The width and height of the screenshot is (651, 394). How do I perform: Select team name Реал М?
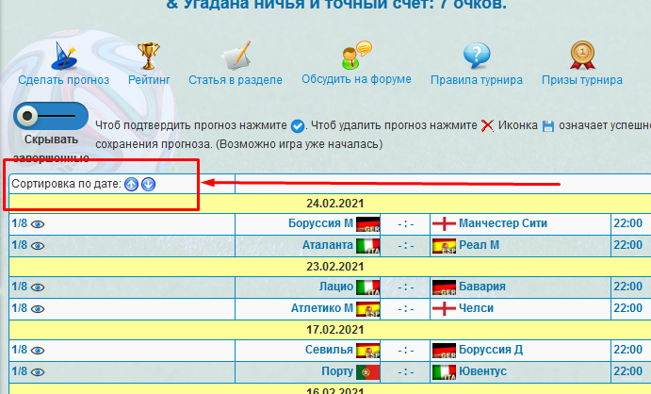click(479, 245)
